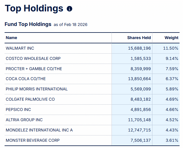Click the PEPSICO INC name

[18, 110]
